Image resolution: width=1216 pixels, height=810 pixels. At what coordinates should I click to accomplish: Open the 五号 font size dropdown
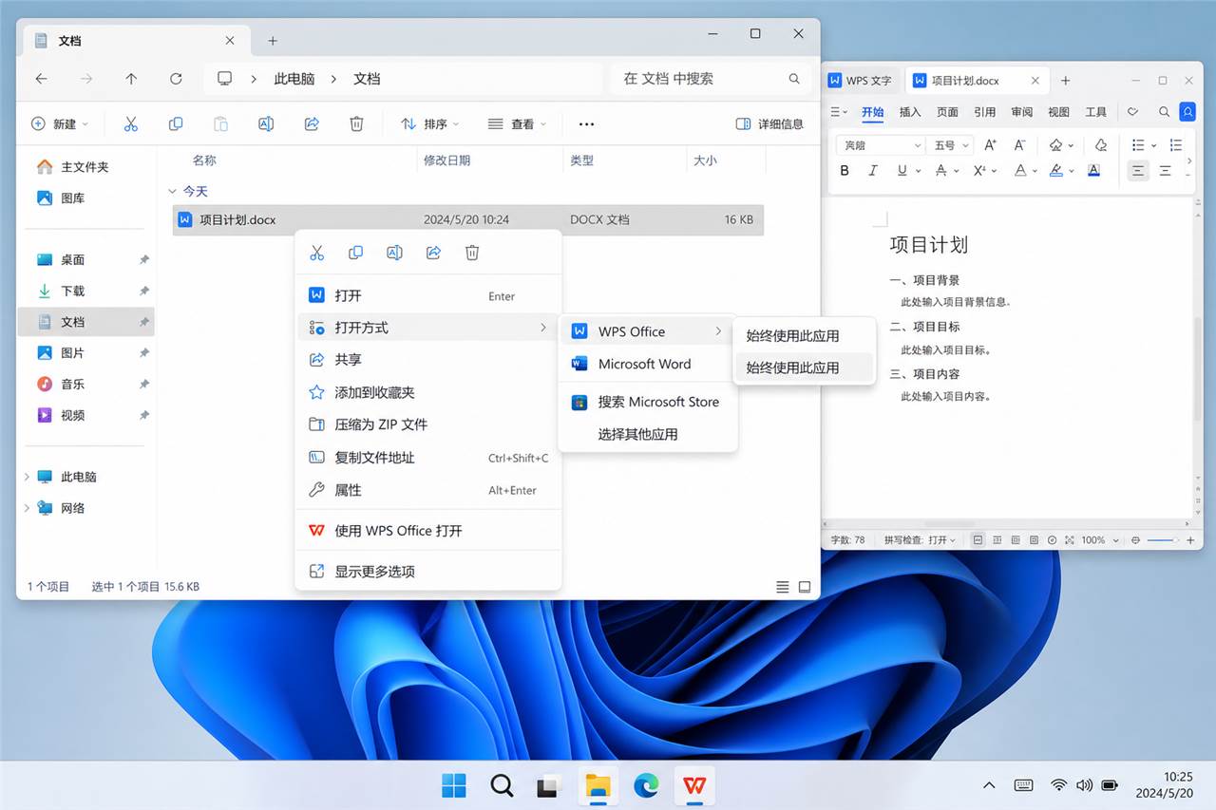coord(951,145)
